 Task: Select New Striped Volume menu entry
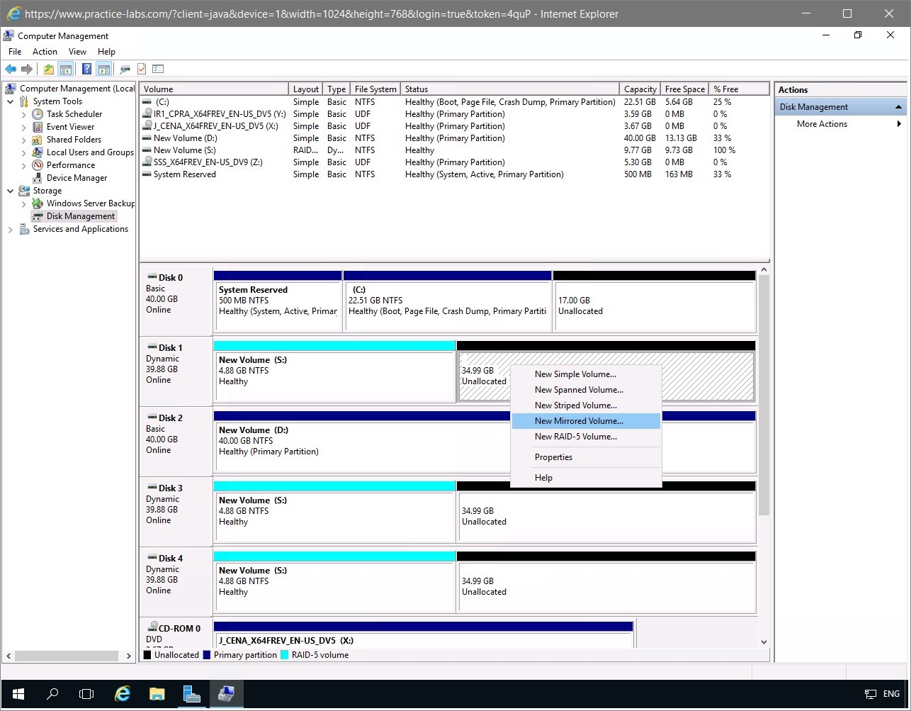575,405
